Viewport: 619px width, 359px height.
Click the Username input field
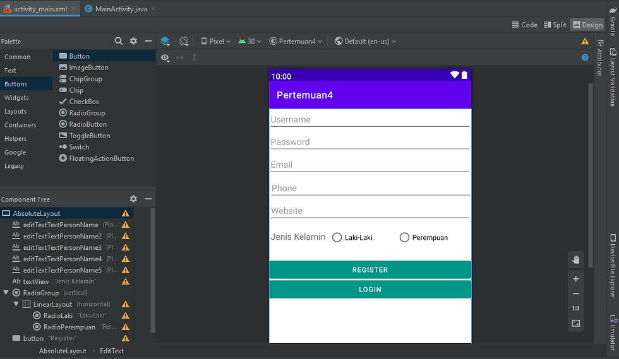coord(370,119)
